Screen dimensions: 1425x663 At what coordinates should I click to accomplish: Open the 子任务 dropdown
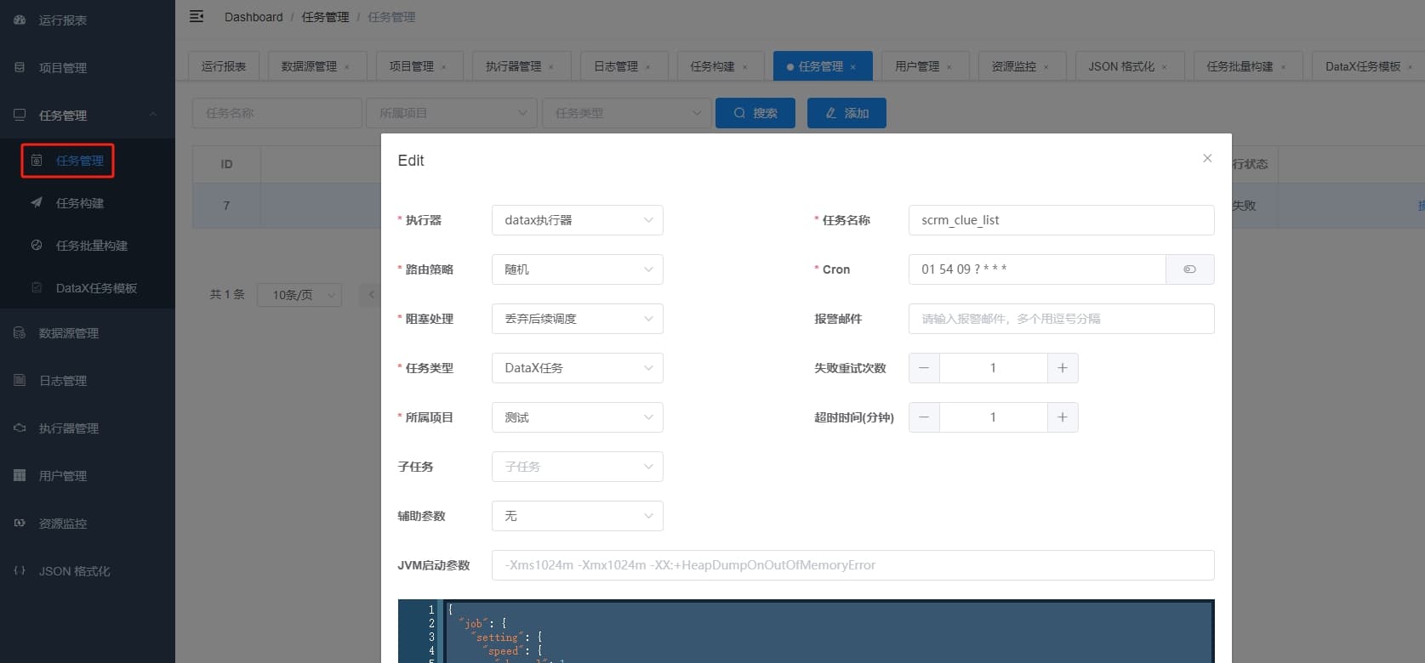tap(578, 467)
